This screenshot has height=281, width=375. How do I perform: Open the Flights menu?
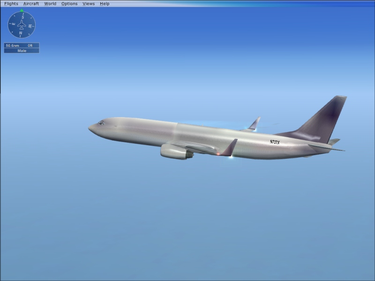point(11,4)
